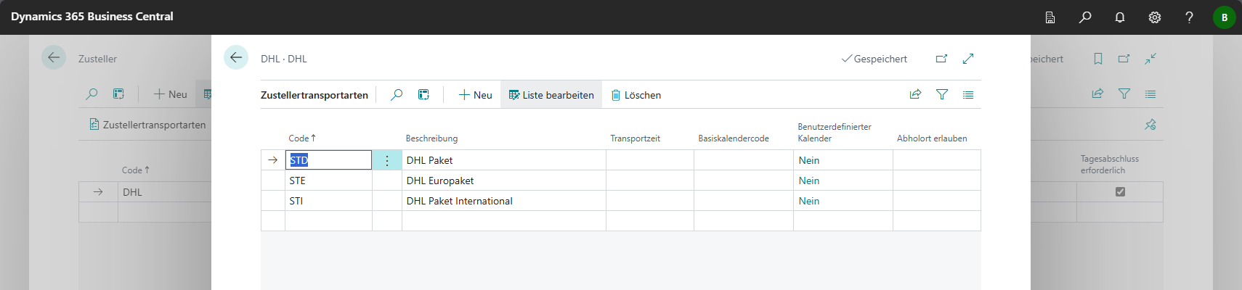Screen dimensions: 1242x290
Task: Click the pin icon on Zusteller action bar
Action: [x=1150, y=125]
